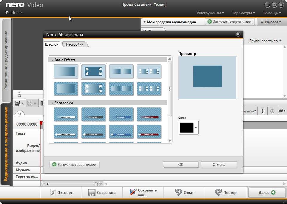Click Загрузить содержимое in media panel
The image size is (287, 204).
pyautogui.click(x=230, y=22)
